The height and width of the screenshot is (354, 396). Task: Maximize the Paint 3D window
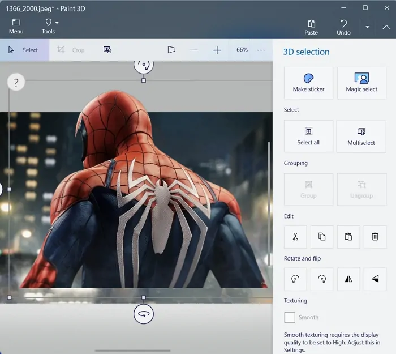point(365,8)
